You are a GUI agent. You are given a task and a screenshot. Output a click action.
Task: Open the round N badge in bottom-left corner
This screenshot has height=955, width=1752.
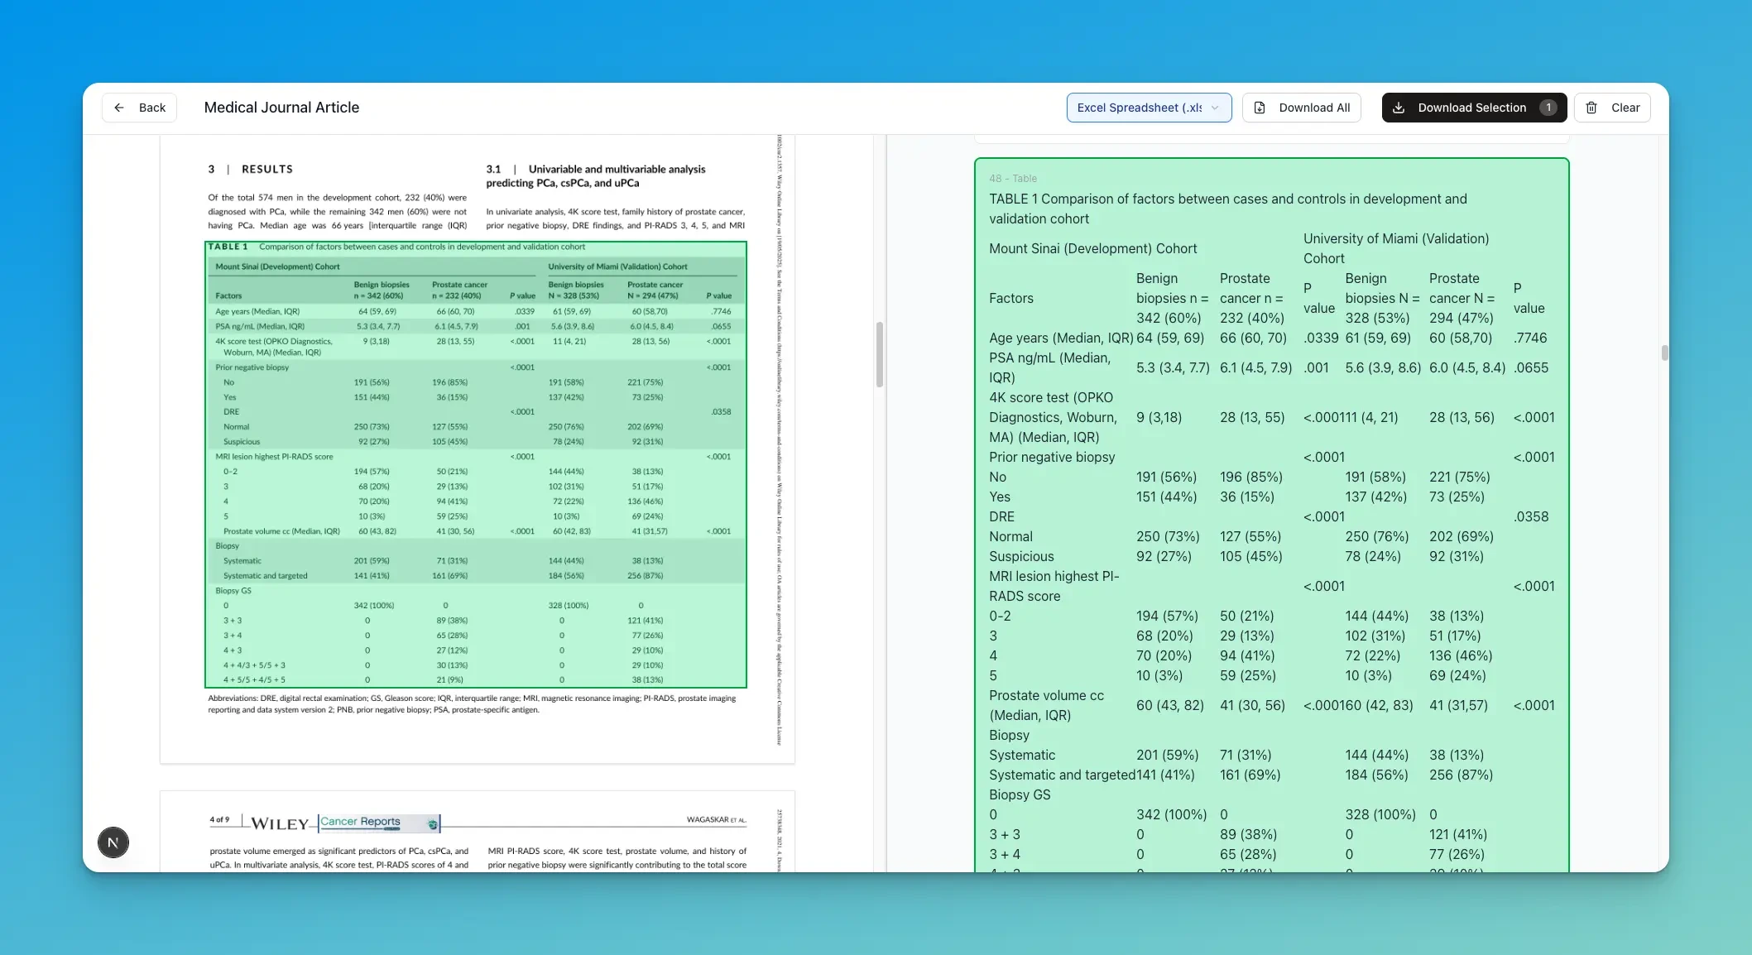click(x=113, y=842)
